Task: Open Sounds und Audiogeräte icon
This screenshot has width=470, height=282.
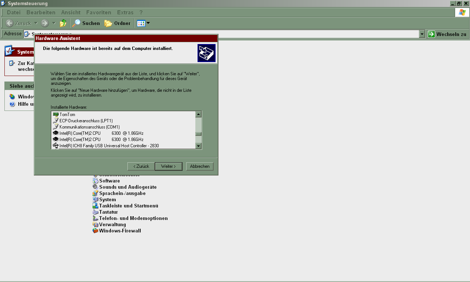Action: click(95, 187)
